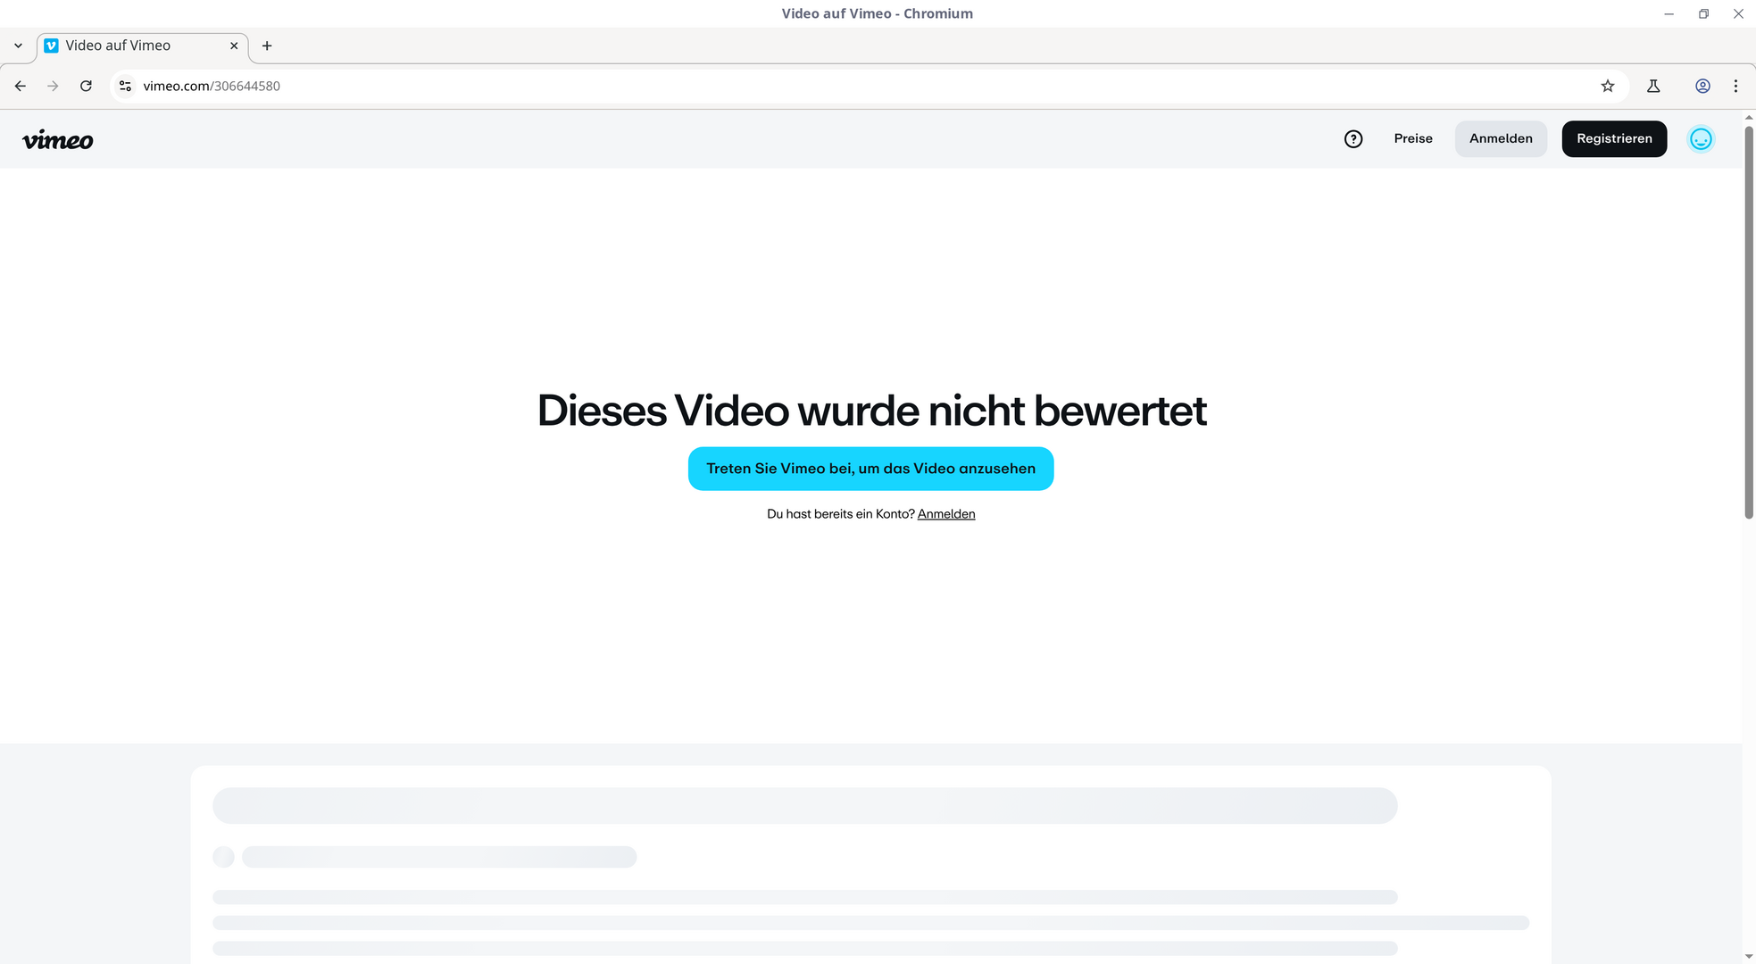Image resolution: width=1756 pixels, height=964 pixels.
Task: Follow the underlined Anmelden link below the button
Action: (946, 514)
